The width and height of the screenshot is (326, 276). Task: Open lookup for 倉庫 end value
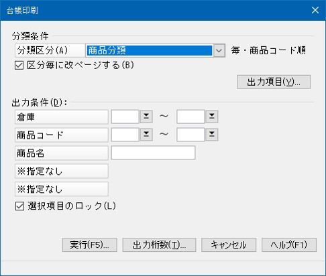click(x=212, y=117)
